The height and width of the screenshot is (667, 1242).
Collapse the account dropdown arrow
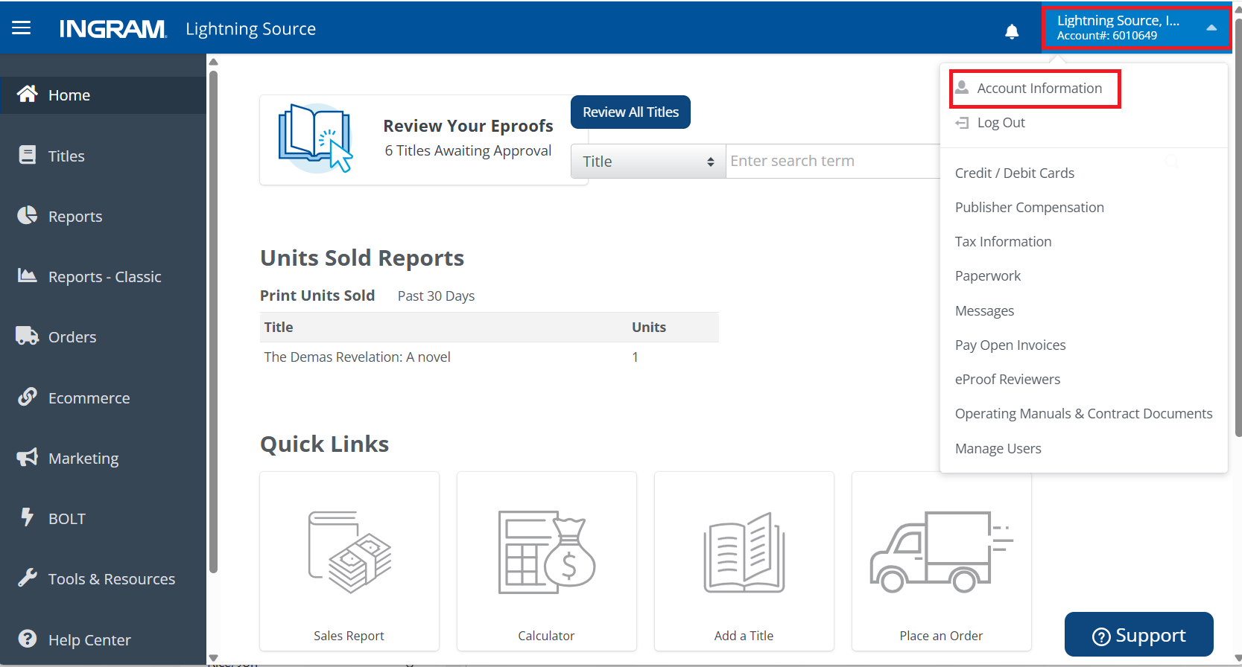[1211, 28]
